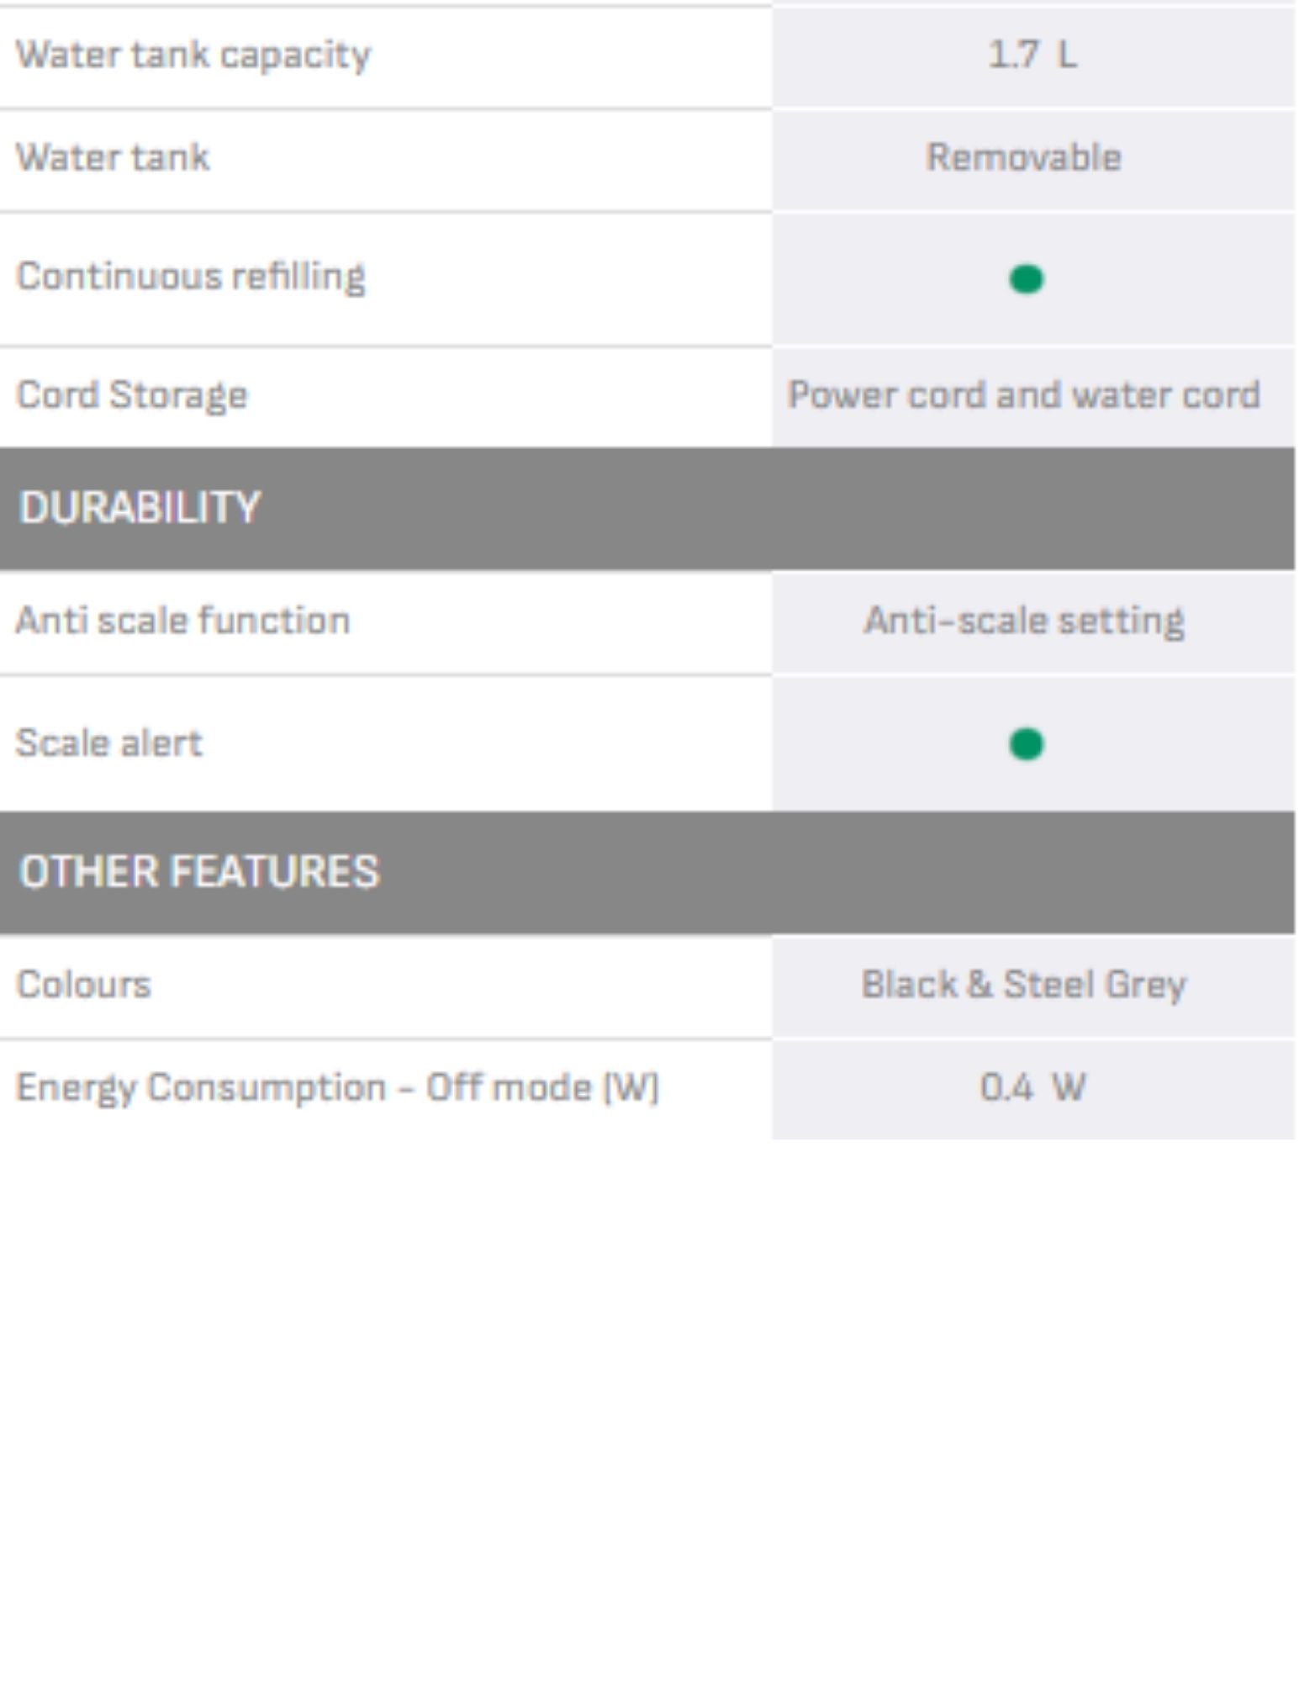This screenshot has width=1299, height=1681.
Task: Click the Cord Storage label
Action: (132, 395)
